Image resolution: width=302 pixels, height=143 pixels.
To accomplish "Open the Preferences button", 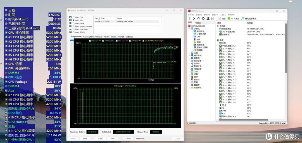I will (140, 139).
